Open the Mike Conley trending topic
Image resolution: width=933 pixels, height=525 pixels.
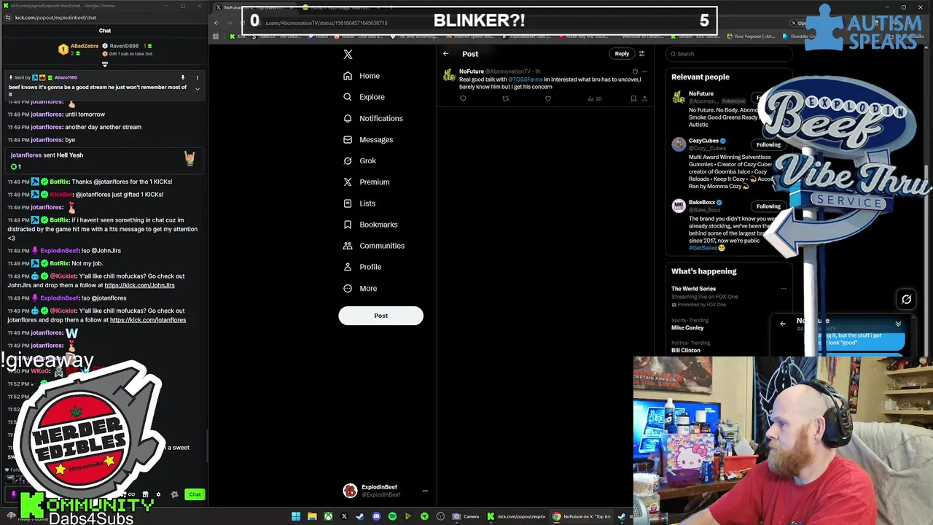(x=687, y=328)
